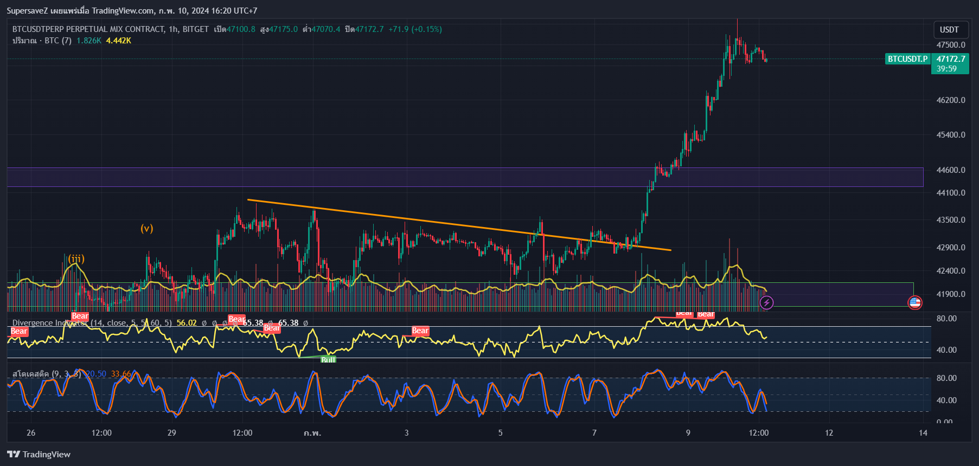
Task: Click the +71.9 (+0.15%) change value
Action: point(415,29)
